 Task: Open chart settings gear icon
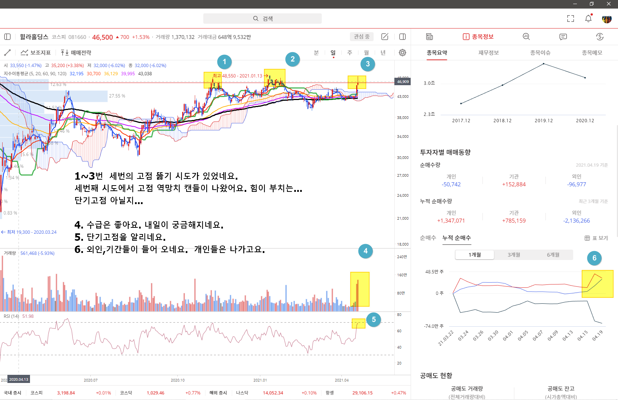tap(402, 53)
